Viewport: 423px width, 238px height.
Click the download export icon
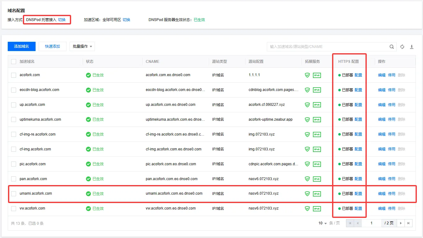tap(412, 47)
